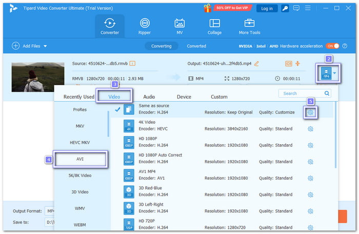The width and height of the screenshot is (359, 234).
Task: Expand the Add Files dropdown arrow
Action: (x=45, y=46)
